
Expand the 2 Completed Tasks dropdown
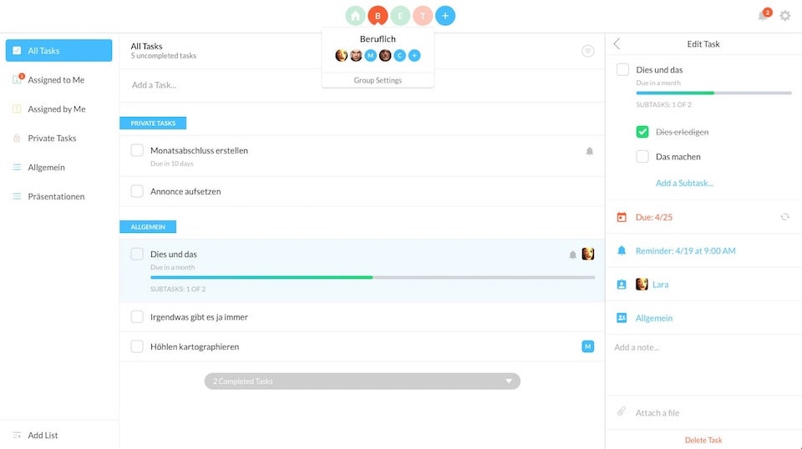[x=362, y=381]
